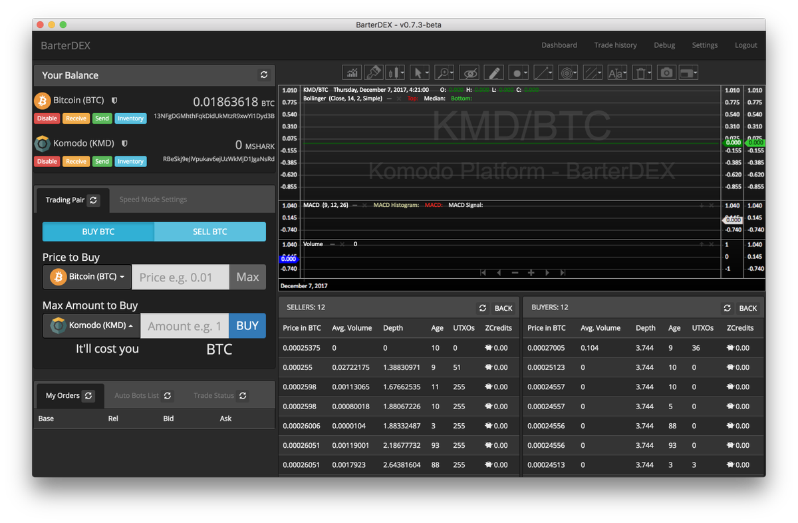Viewport: 798px width, 523px height.
Task: Click the BarterDEX brand title
Action: (x=65, y=45)
